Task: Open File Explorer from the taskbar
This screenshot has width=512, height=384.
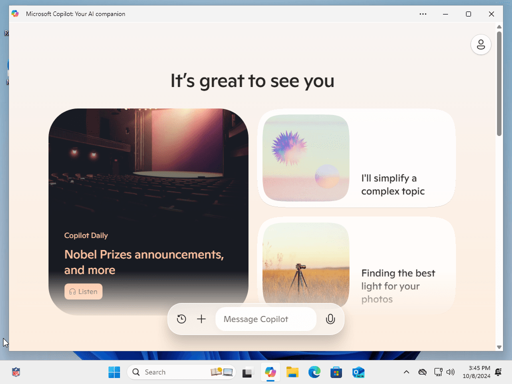Action: [x=292, y=372]
